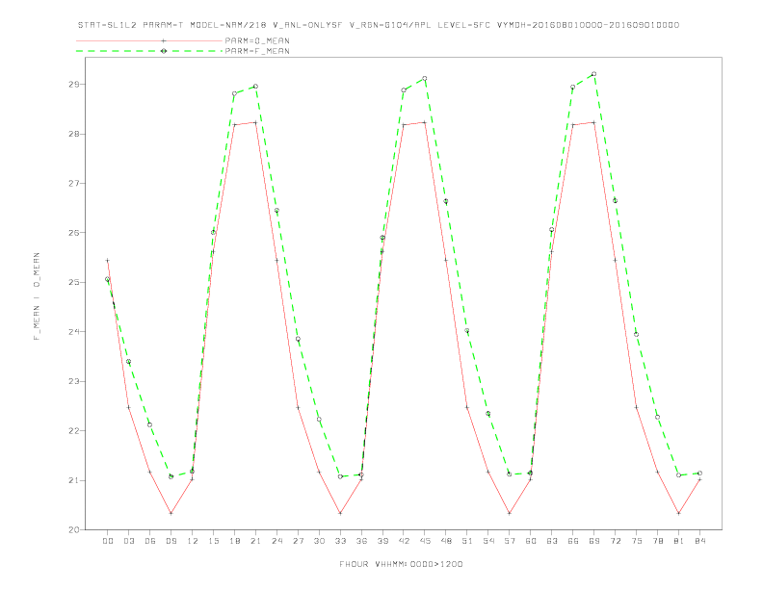
Task: Click y-axis tick value 23
Action: 74,381
